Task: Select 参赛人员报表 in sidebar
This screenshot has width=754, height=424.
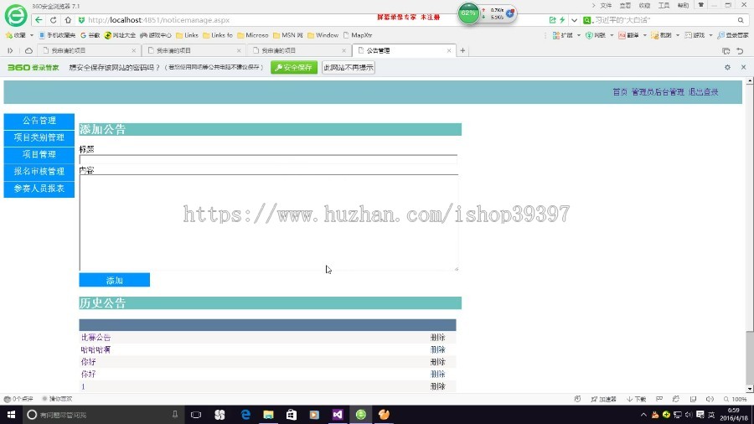Action: pos(39,189)
